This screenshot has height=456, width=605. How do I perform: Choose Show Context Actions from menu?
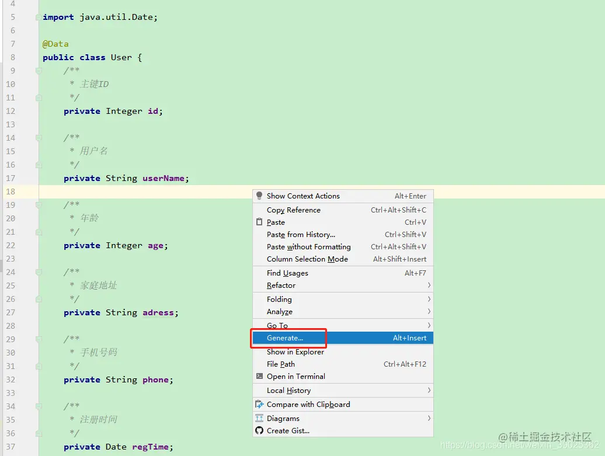click(343, 196)
